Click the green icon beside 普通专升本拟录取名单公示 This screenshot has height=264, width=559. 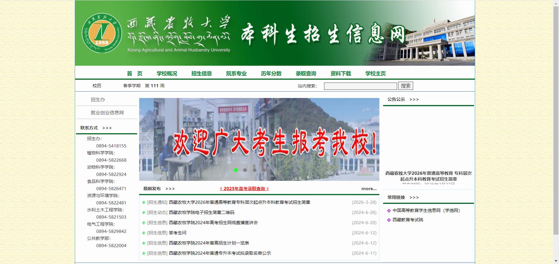pyautogui.click(x=144, y=253)
